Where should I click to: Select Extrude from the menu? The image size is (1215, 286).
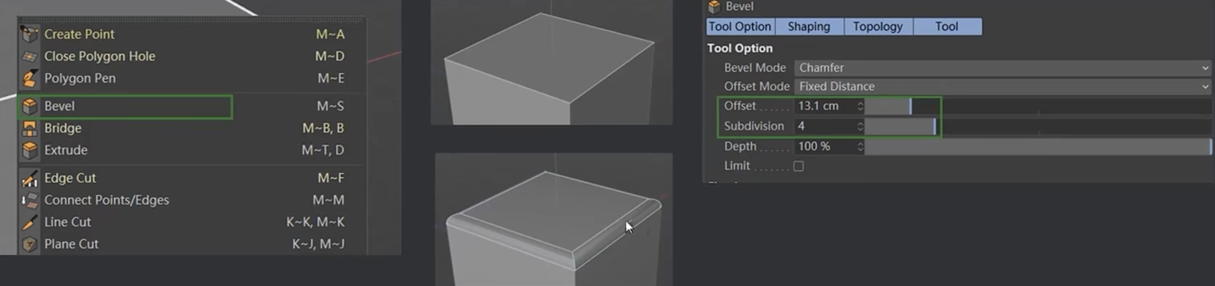[x=192, y=150]
